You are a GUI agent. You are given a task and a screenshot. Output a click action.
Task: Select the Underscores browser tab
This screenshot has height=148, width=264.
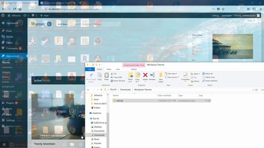(x=58, y=3)
